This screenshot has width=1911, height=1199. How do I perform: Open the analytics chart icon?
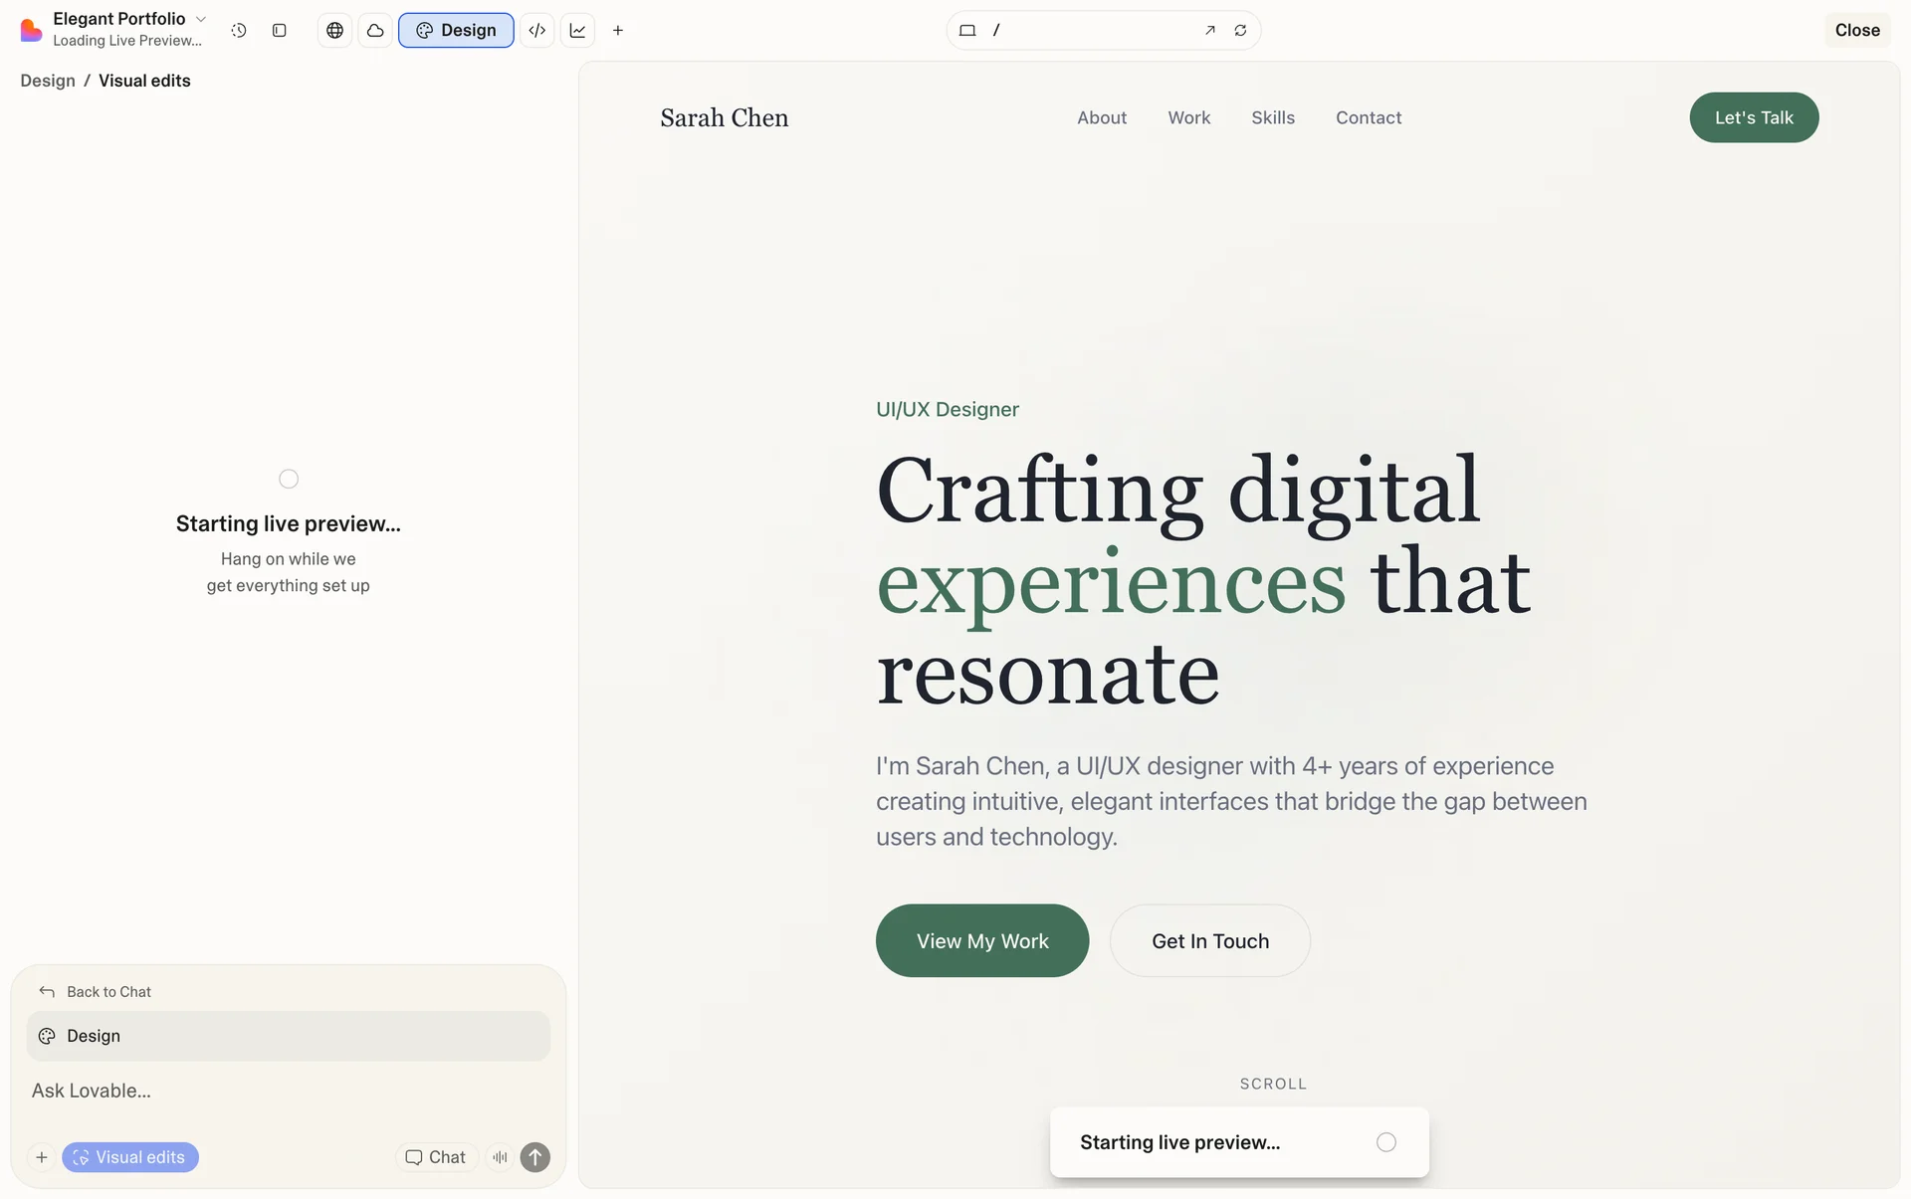coord(578,31)
